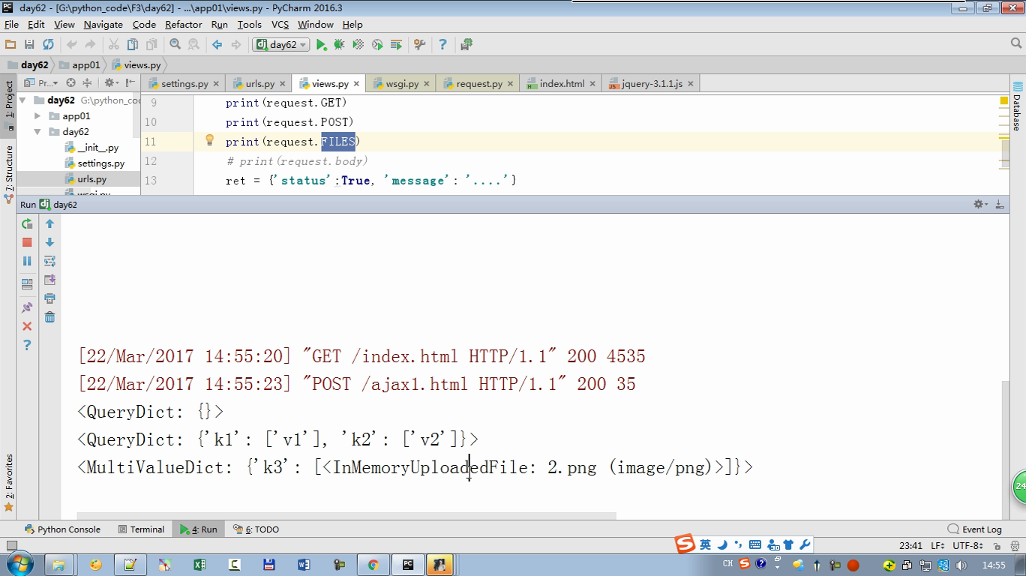Click the Synchronize toolbar icon

click(x=48, y=45)
